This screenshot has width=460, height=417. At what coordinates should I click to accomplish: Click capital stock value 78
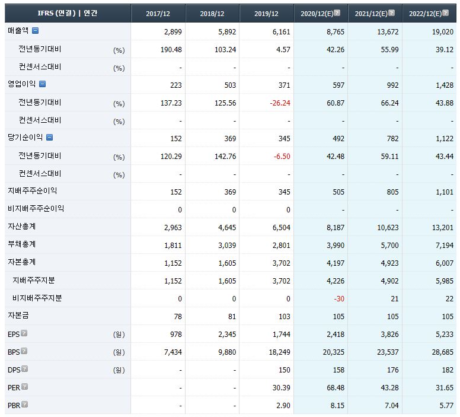point(178,317)
